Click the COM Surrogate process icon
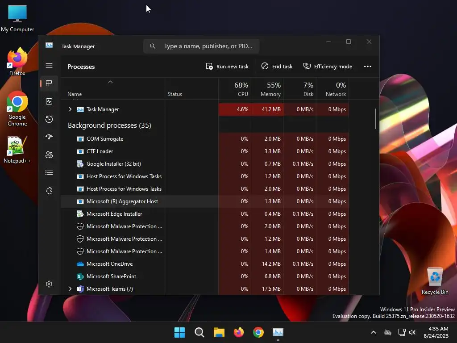Screen dimensions: 457x343 (x=80, y=139)
